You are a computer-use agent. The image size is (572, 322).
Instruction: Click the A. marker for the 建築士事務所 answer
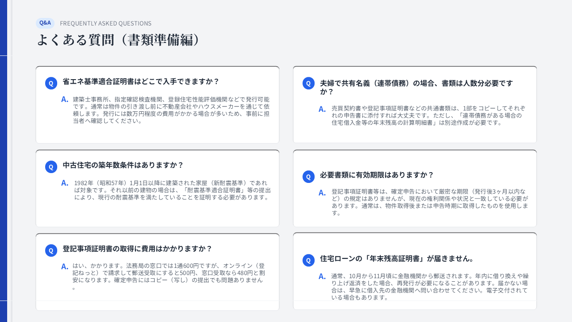tap(65, 99)
